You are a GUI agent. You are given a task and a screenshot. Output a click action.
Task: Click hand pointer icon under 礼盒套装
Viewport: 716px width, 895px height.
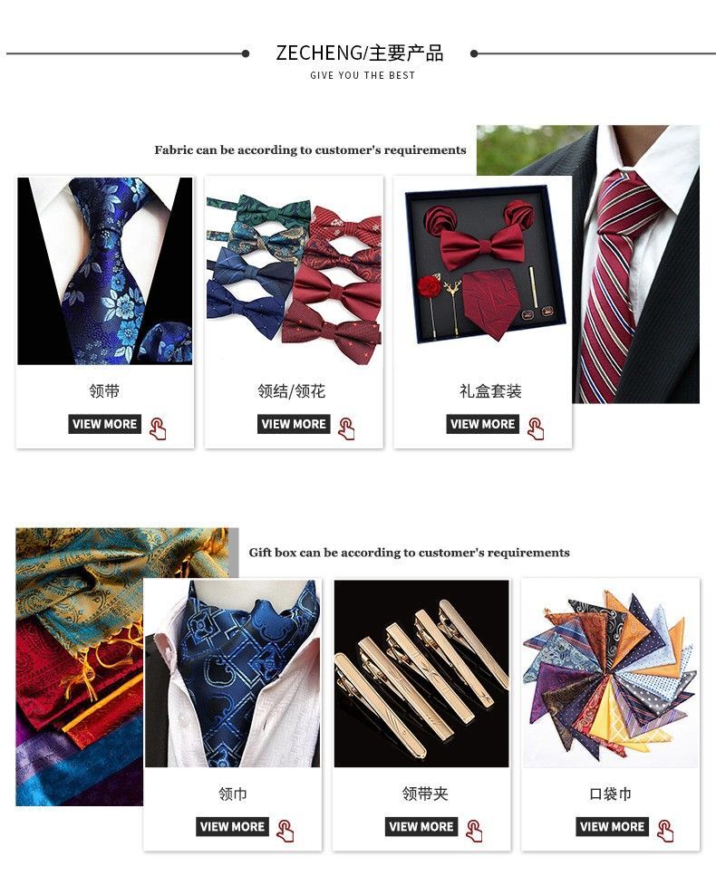point(536,428)
